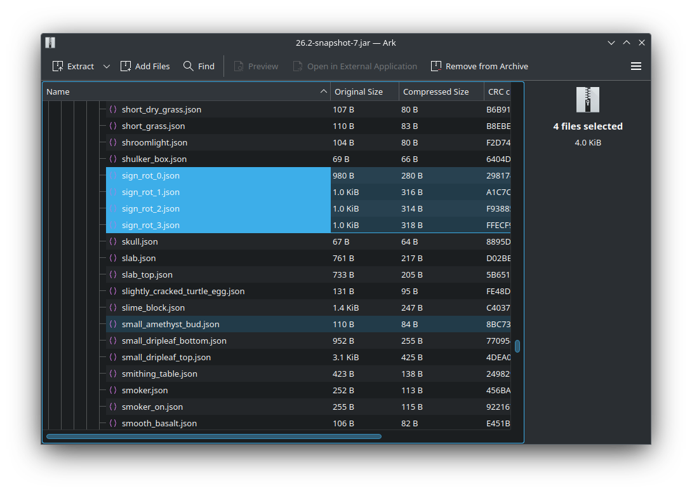Select slightly_cracked_turtle_egg.json name

coord(183,291)
